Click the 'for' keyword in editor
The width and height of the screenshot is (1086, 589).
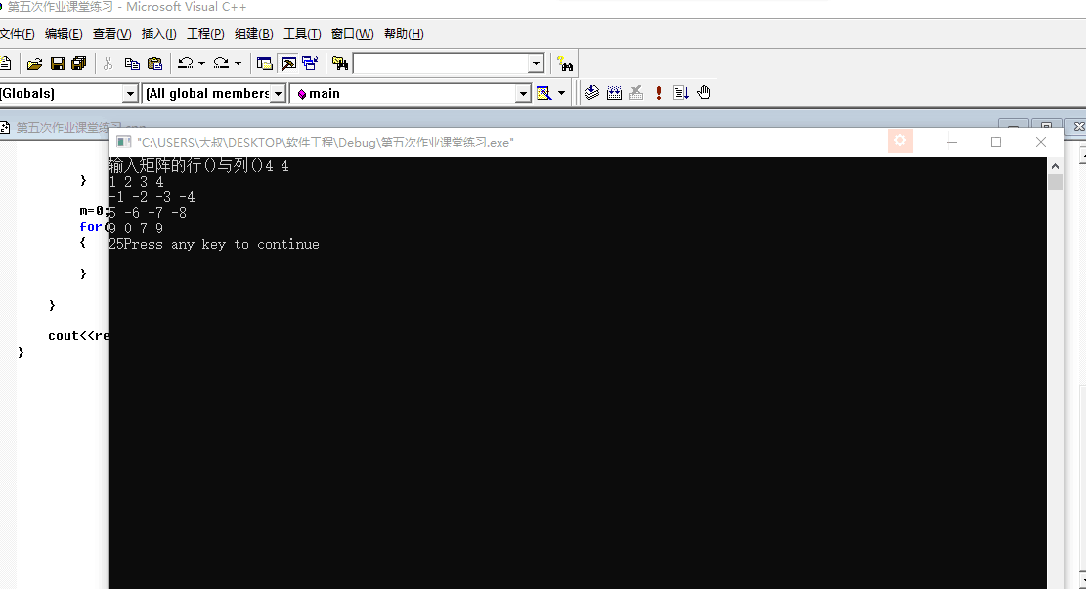[90, 227]
